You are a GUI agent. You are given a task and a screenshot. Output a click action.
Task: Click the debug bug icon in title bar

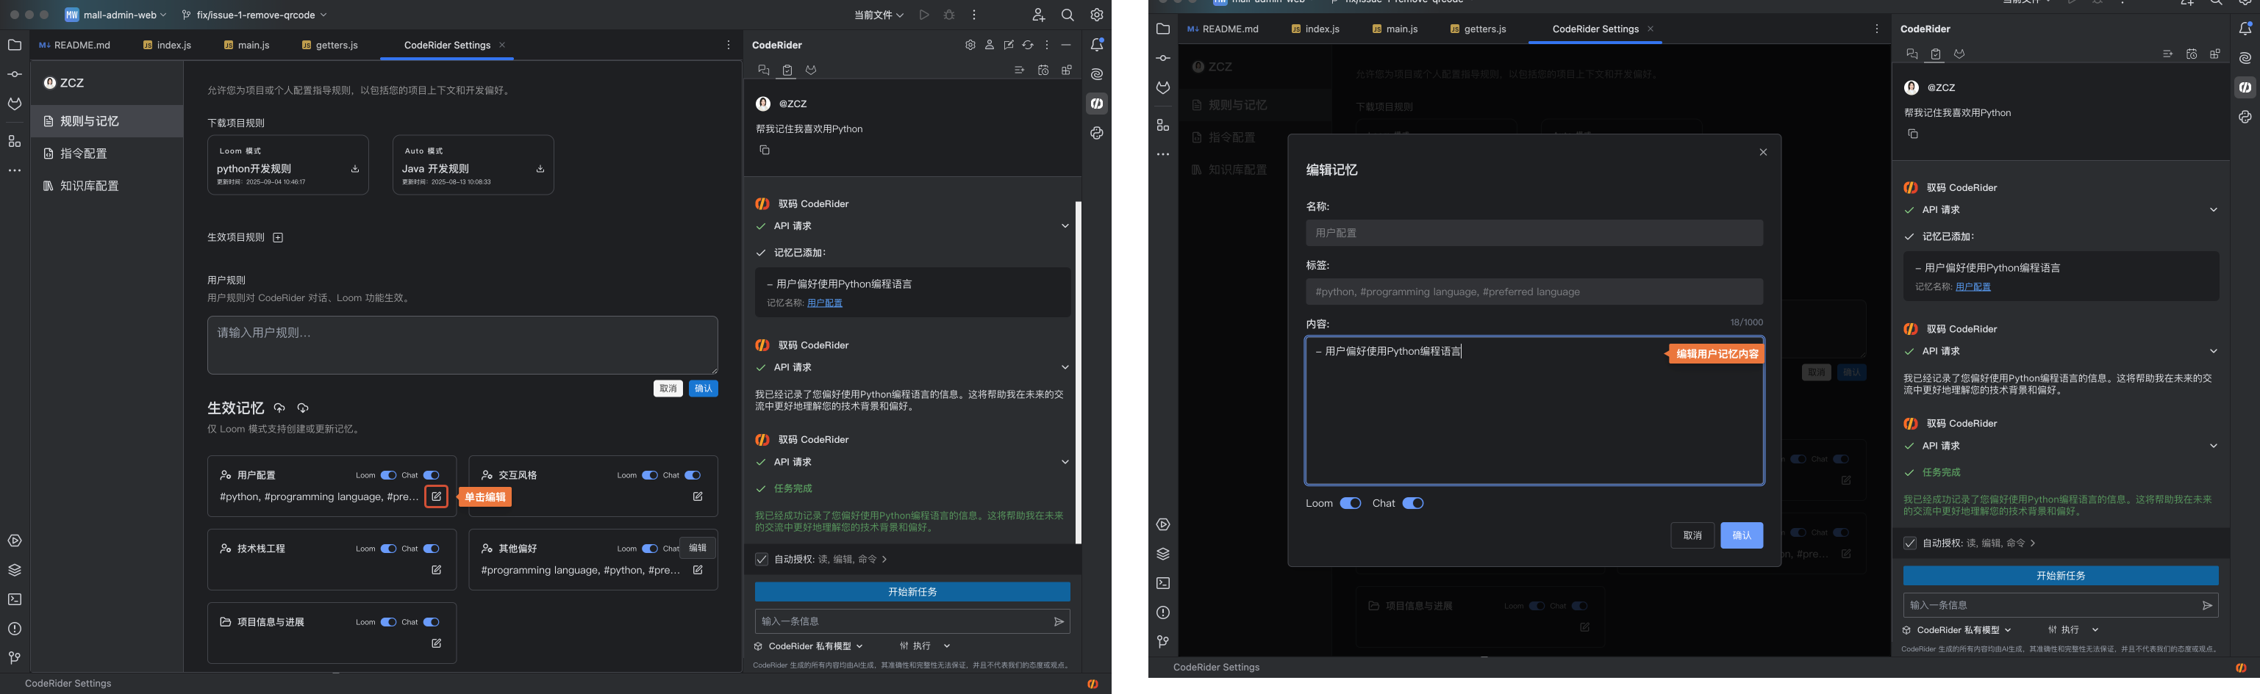(948, 15)
